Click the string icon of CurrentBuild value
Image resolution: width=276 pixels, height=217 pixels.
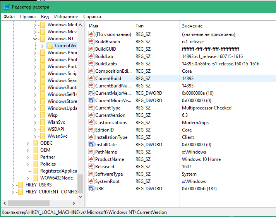click(91, 78)
